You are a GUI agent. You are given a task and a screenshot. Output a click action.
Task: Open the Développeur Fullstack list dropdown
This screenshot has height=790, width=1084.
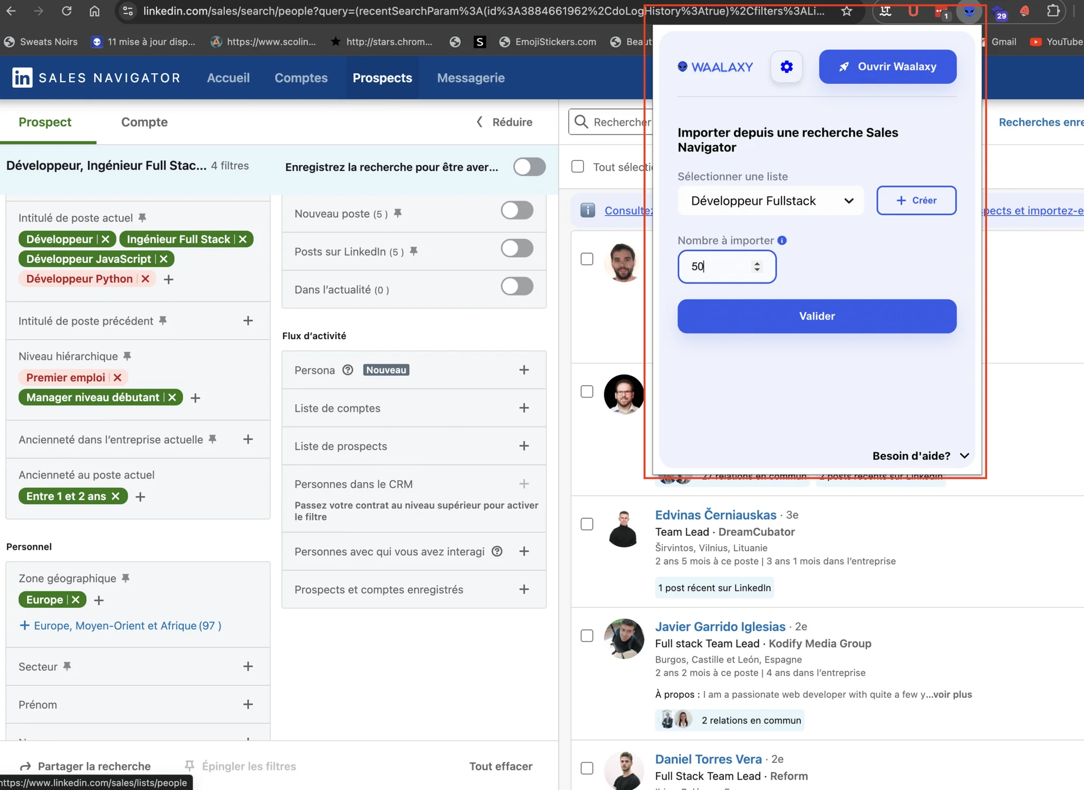pos(770,200)
